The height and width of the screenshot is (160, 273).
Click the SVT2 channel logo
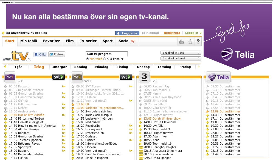tap(77, 77)
